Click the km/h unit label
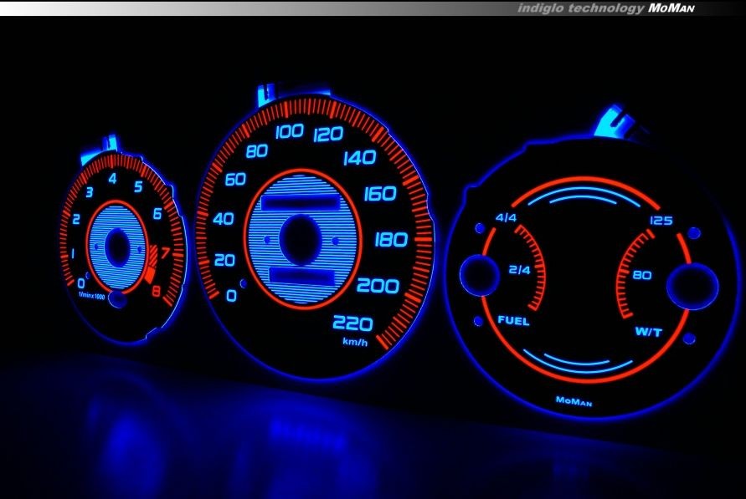 tap(353, 342)
